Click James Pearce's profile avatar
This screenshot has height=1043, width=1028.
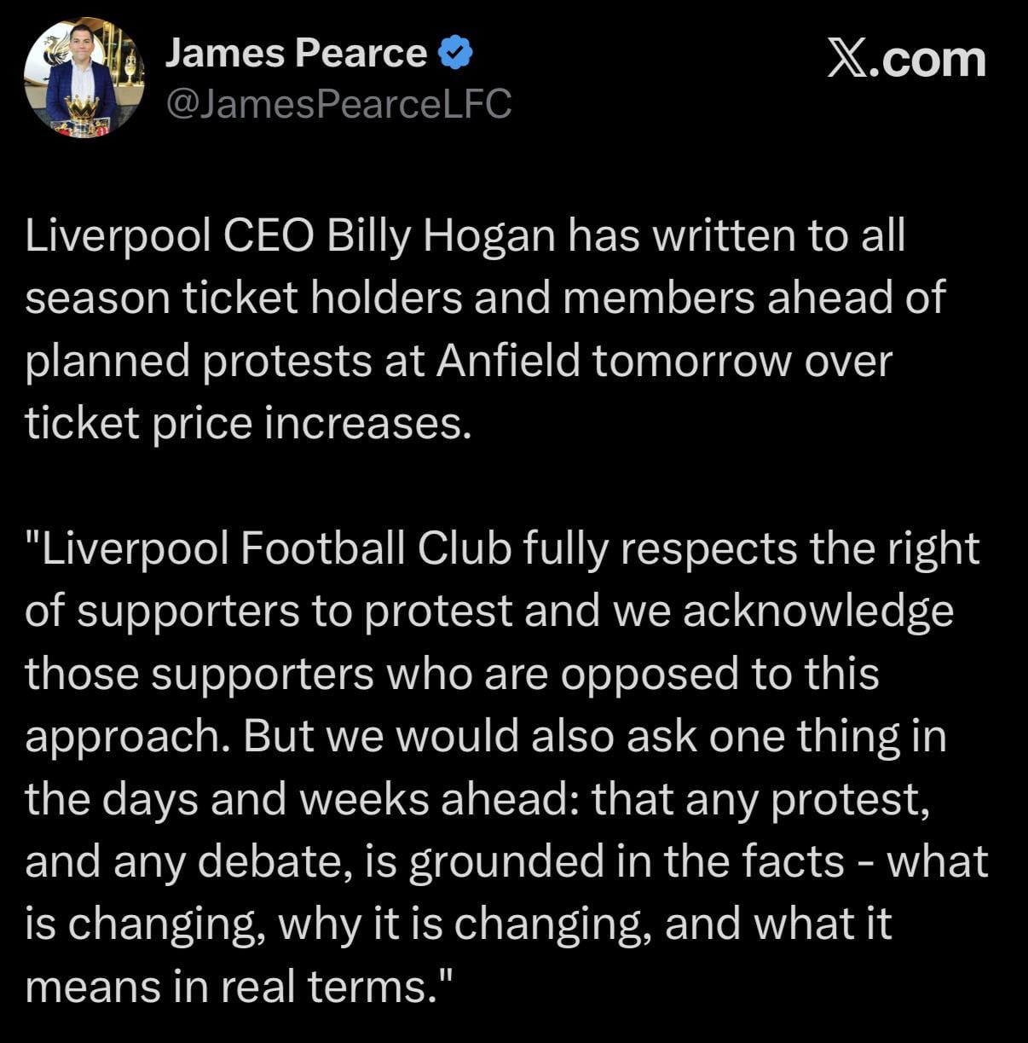pos(84,79)
